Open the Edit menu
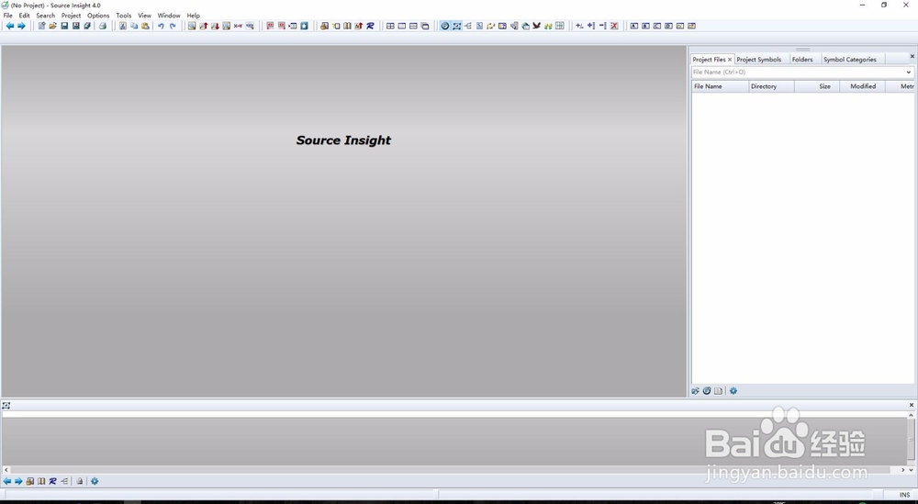 [x=24, y=16]
